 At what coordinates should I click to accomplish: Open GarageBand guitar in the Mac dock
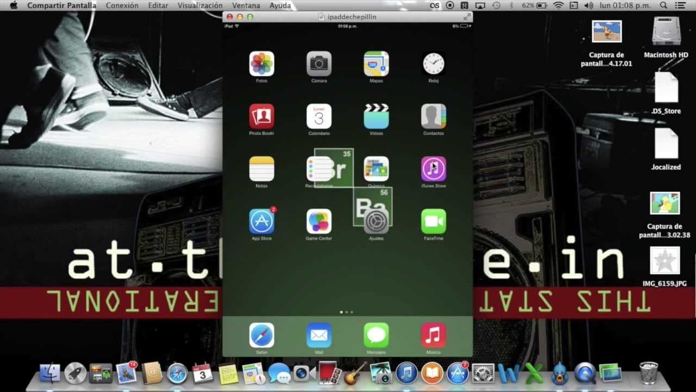356,373
